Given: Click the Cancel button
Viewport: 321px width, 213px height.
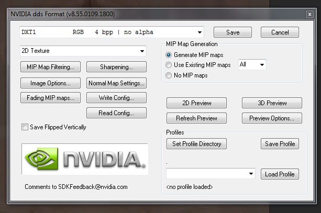Looking at the screenshot, I should coord(280,32).
